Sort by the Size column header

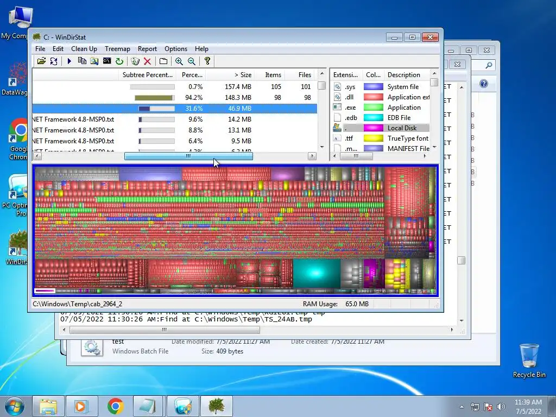tap(230, 75)
